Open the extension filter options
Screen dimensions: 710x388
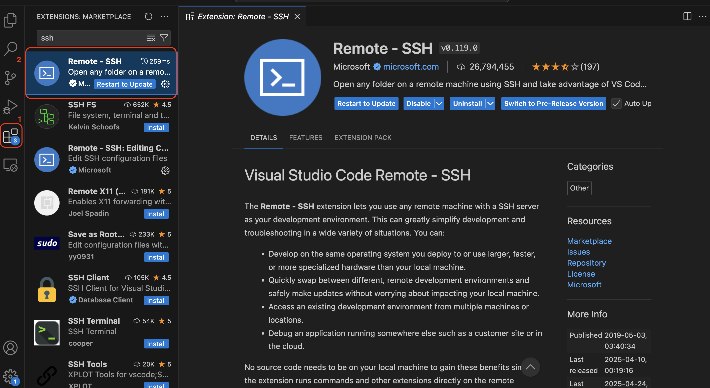click(x=164, y=38)
